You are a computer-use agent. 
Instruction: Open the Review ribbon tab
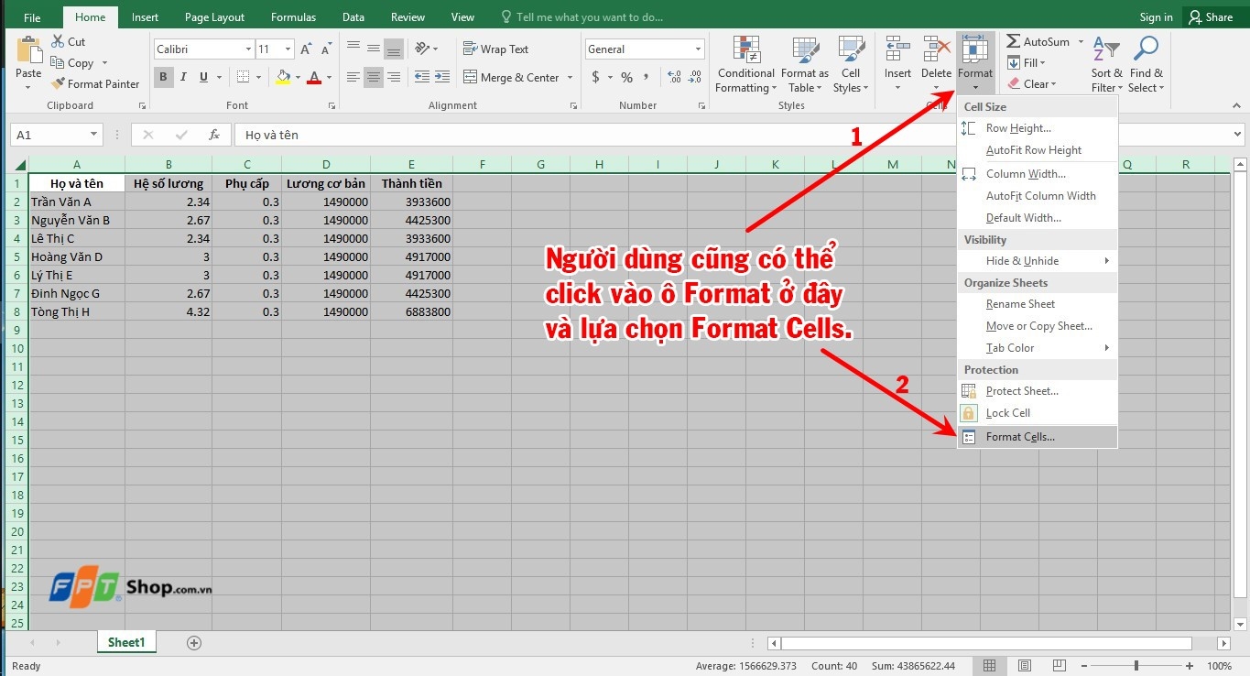tap(407, 16)
